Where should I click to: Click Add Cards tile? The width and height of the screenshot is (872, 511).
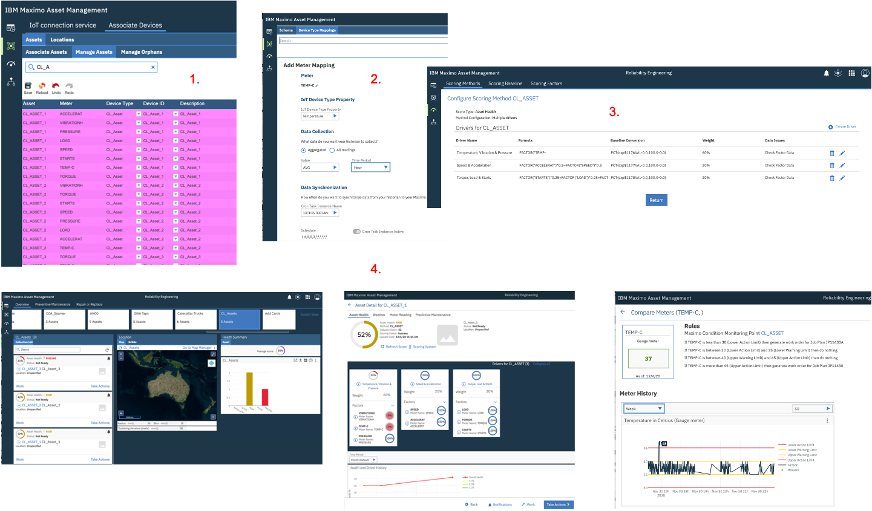pyautogui.click(x=280, y=319)
